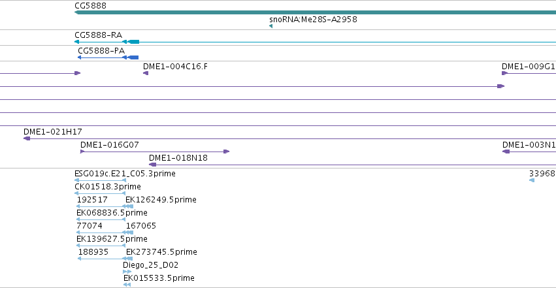Screen dimensions: 556x288
Task: Click the partially visible DME1-009G1 label
Action: [x=529, y=67]
